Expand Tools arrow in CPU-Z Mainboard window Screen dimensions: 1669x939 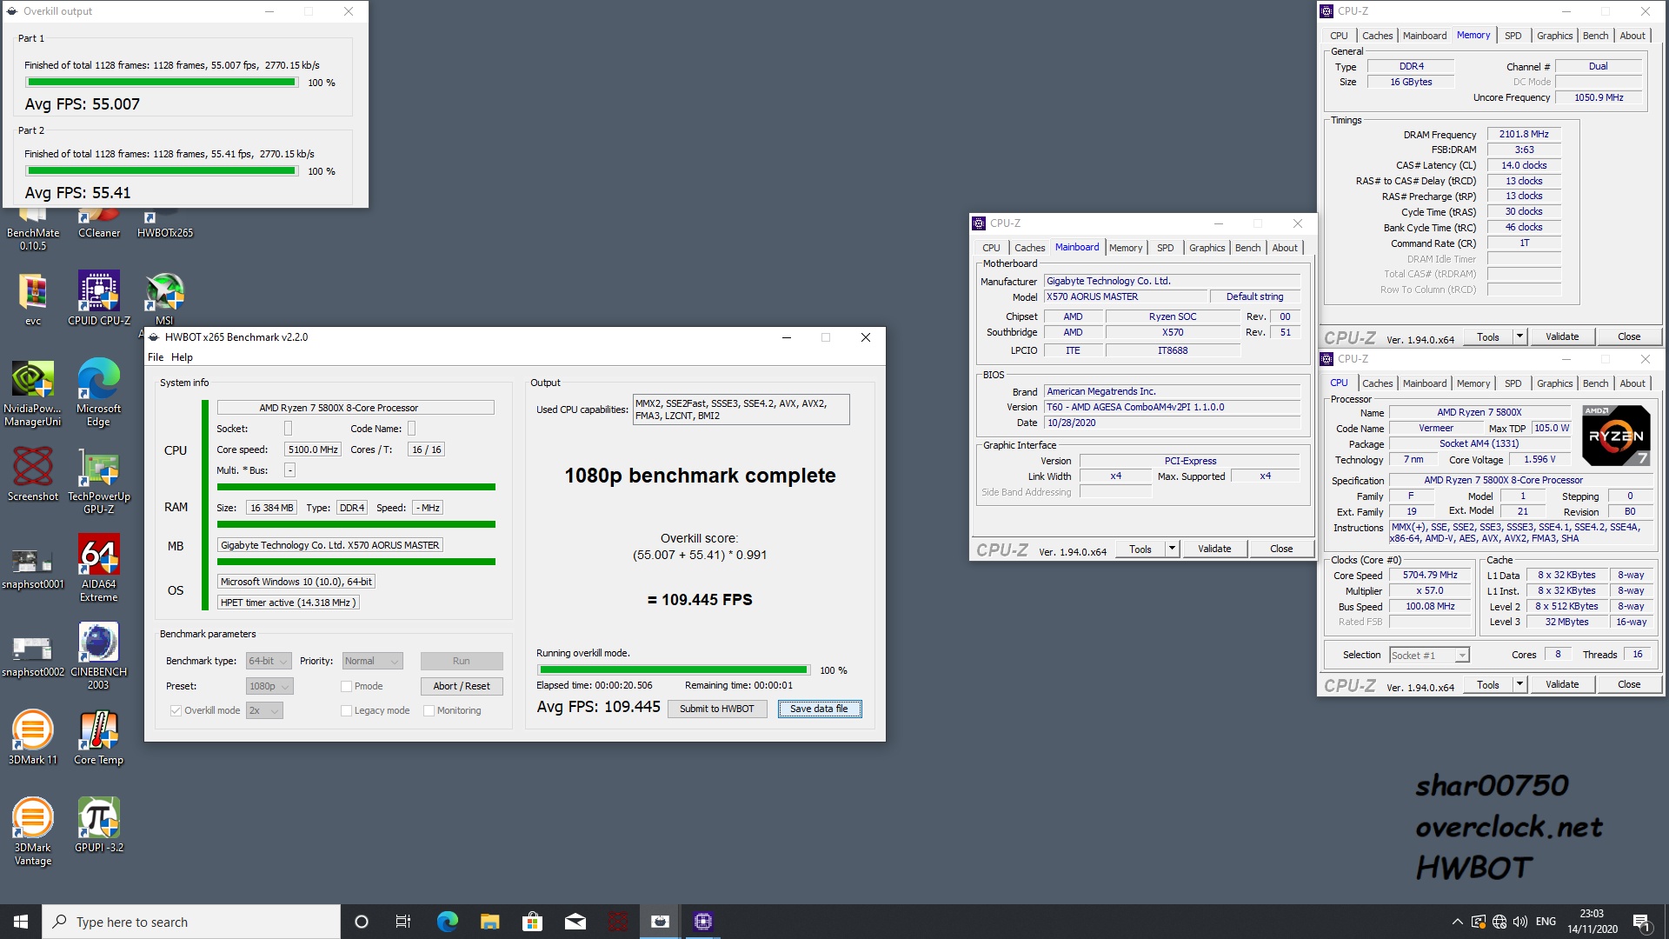[x=1172, y=549]
